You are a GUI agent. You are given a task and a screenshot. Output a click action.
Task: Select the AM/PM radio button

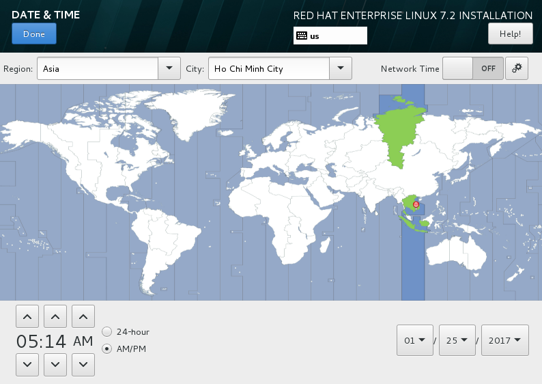click(106, 348)
